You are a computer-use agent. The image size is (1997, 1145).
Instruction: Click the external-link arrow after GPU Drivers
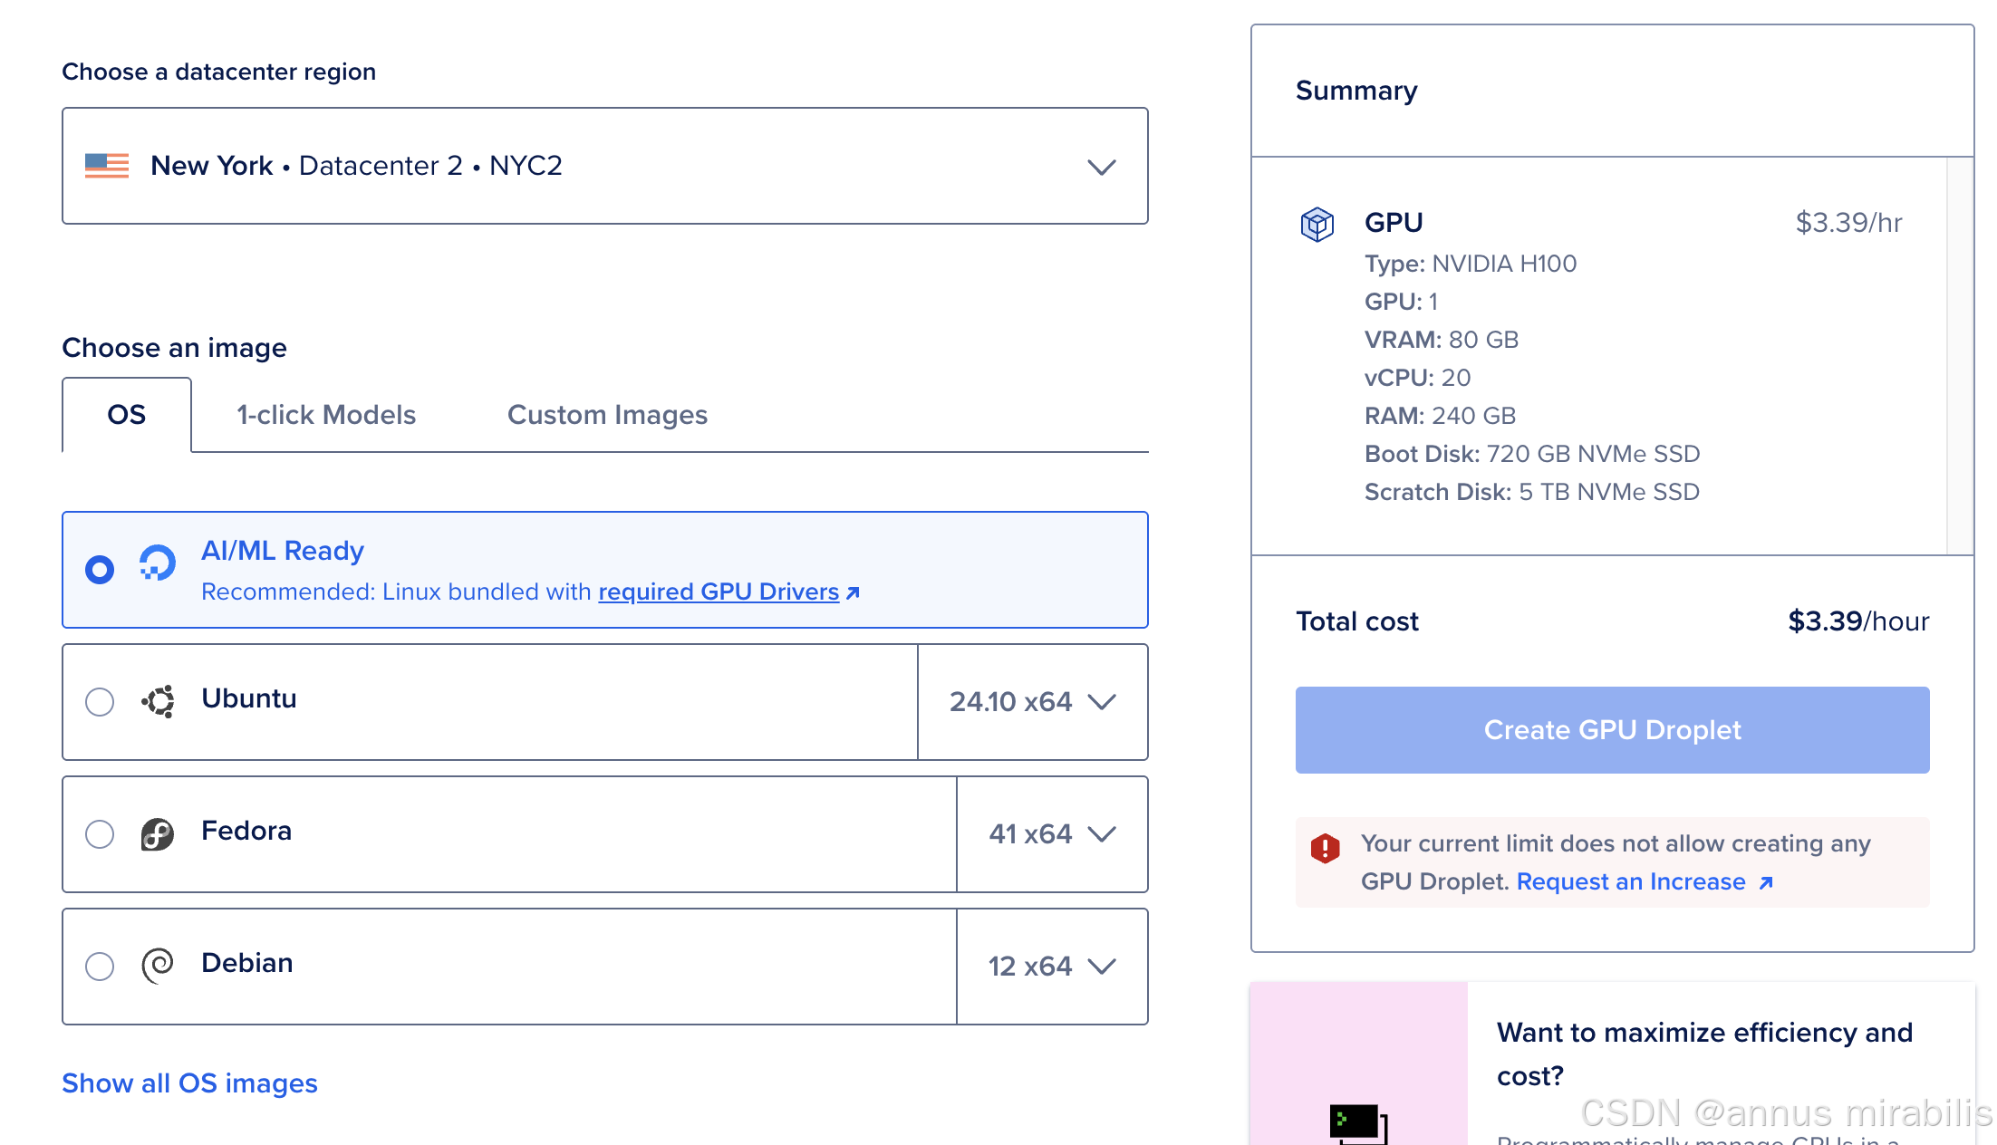click(853, 592)
